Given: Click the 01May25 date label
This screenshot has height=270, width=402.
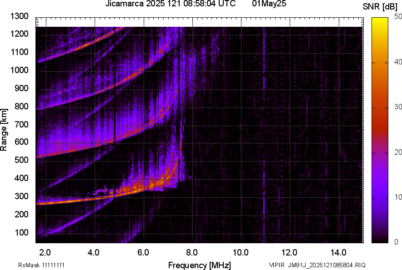Looking at the screenshot, I should (x=269, y=4).
